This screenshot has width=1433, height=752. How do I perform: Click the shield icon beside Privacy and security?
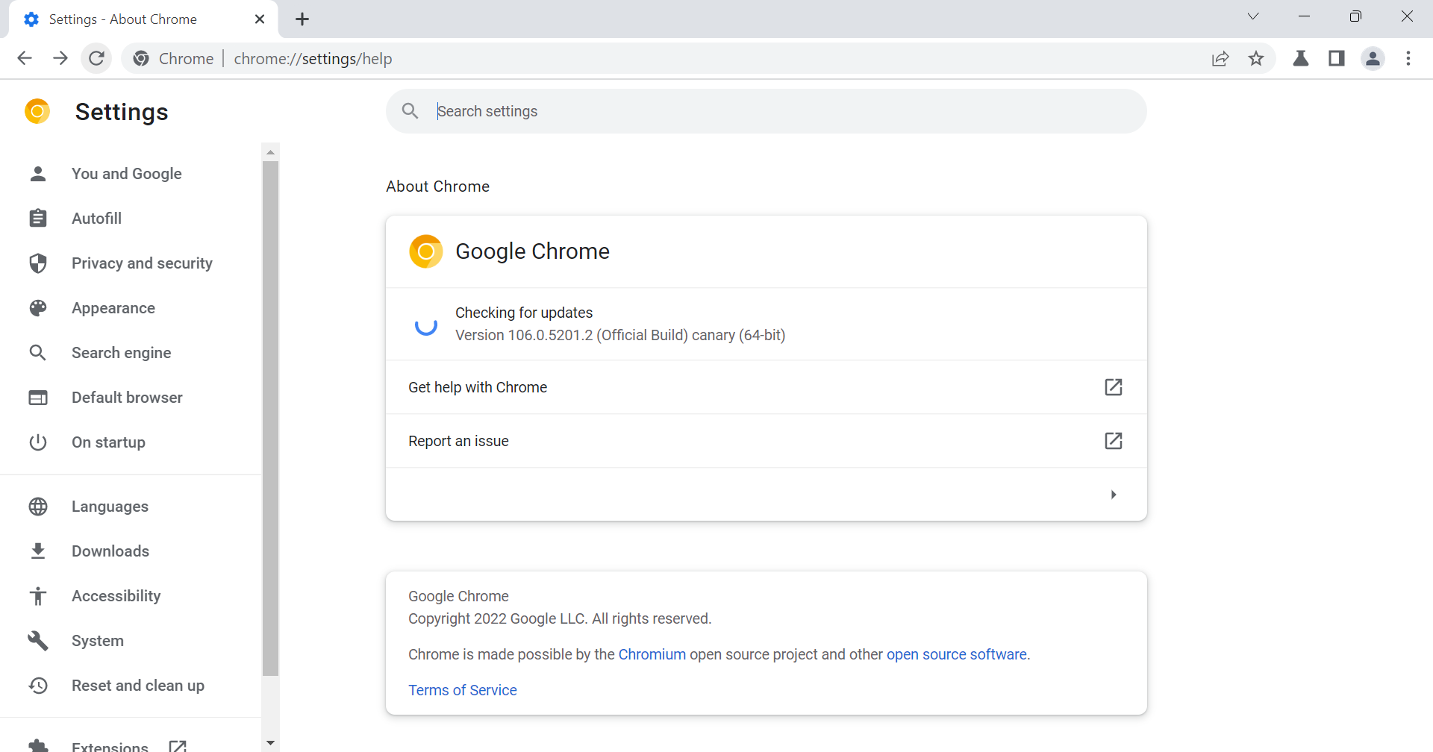point(38,263)
